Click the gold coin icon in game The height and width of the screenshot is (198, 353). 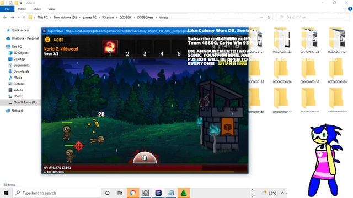pos(47,40)
